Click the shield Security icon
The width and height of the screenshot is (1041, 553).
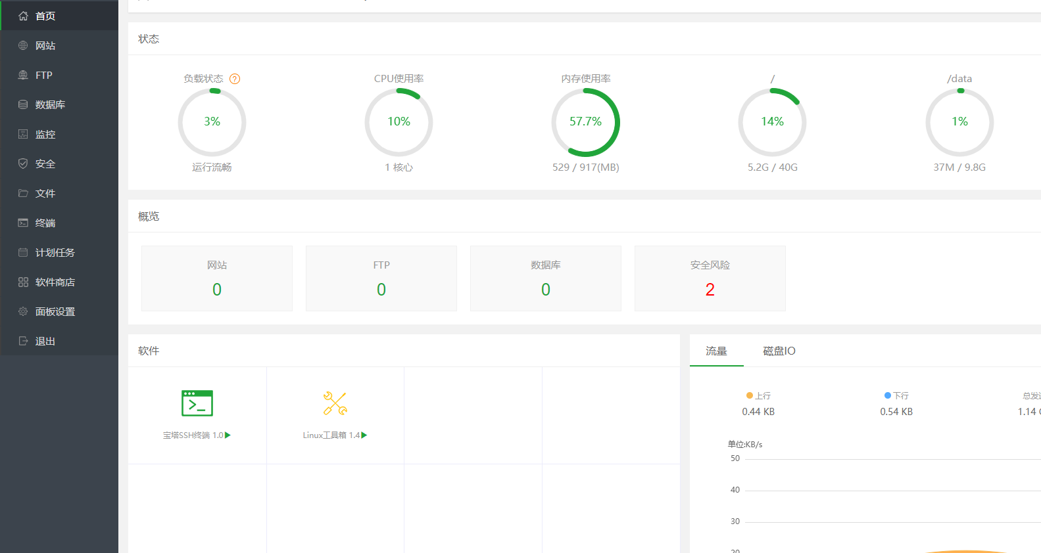coord(23,164)
